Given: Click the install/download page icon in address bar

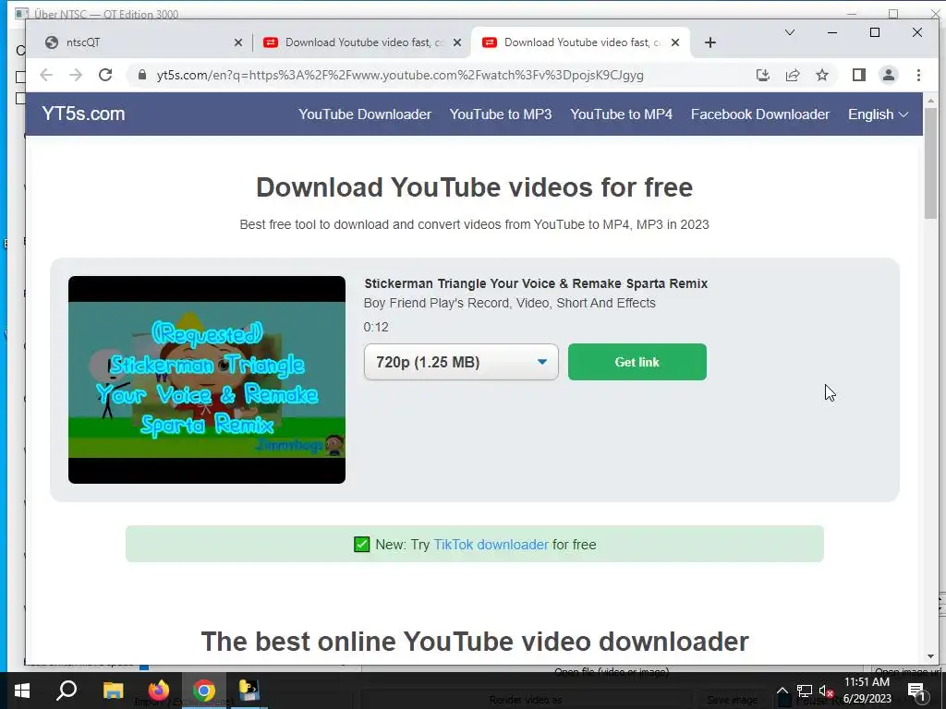Looking at the screenshot, I should click(762, 75).
